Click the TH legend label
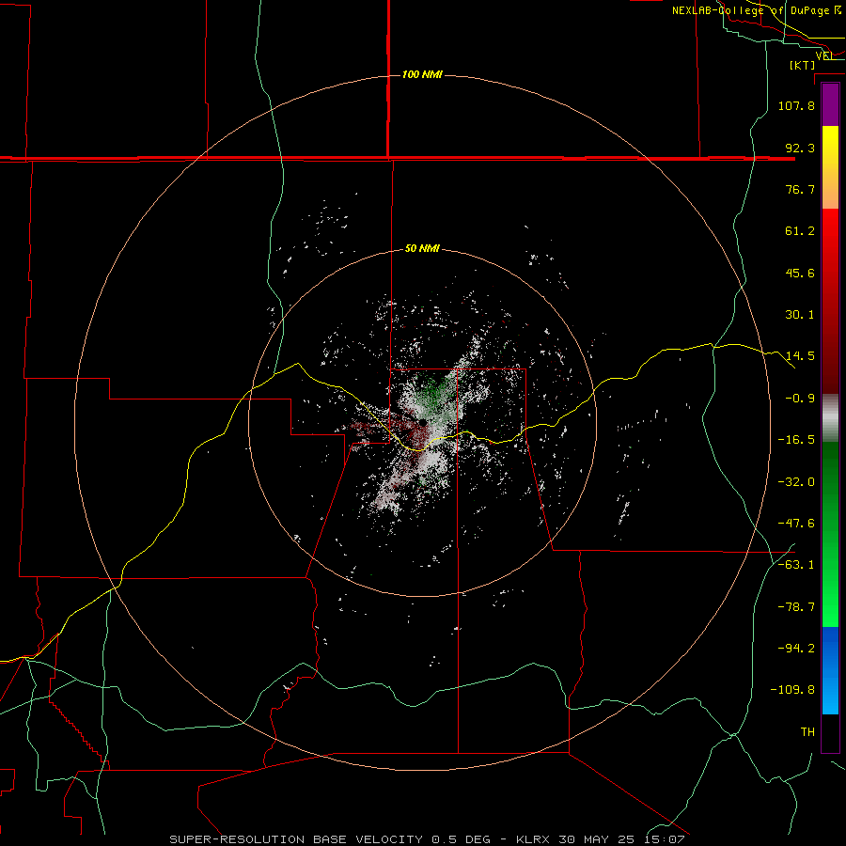Viewport: 846px width, 846px height. click(807, 731)
